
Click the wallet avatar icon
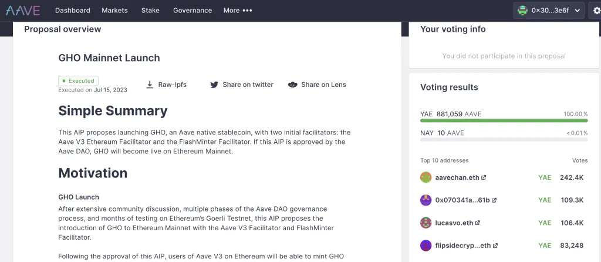coord(522,11)
